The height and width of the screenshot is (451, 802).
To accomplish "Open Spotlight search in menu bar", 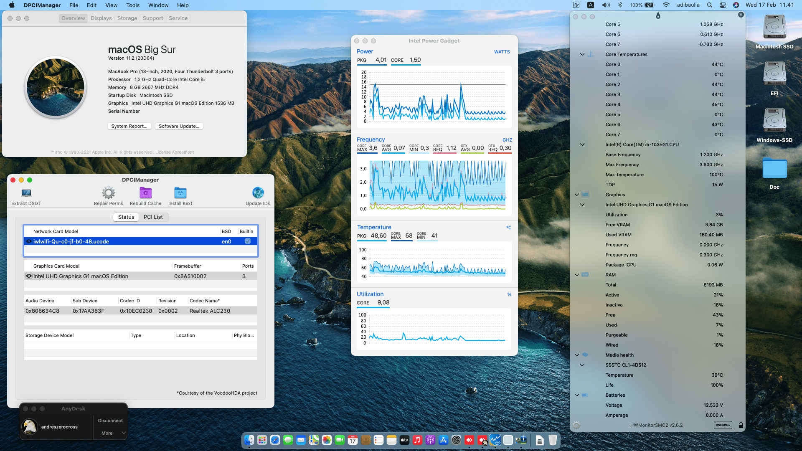I will (x=710, y=5).
